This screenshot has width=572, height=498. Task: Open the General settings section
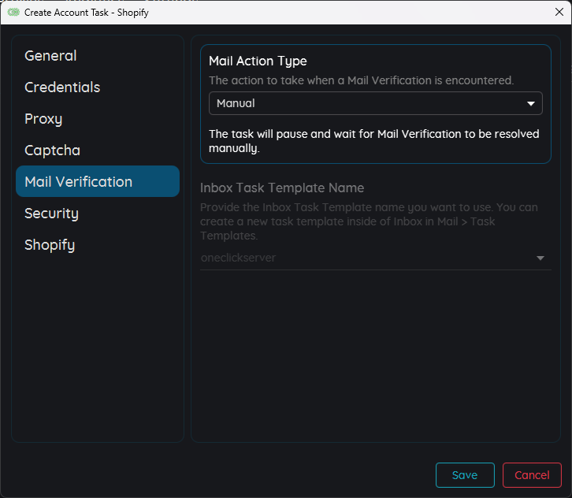click(50, 56)
